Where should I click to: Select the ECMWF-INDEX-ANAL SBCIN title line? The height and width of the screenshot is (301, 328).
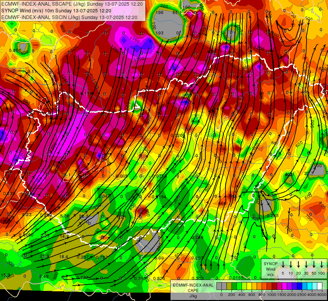click(69, 17)
